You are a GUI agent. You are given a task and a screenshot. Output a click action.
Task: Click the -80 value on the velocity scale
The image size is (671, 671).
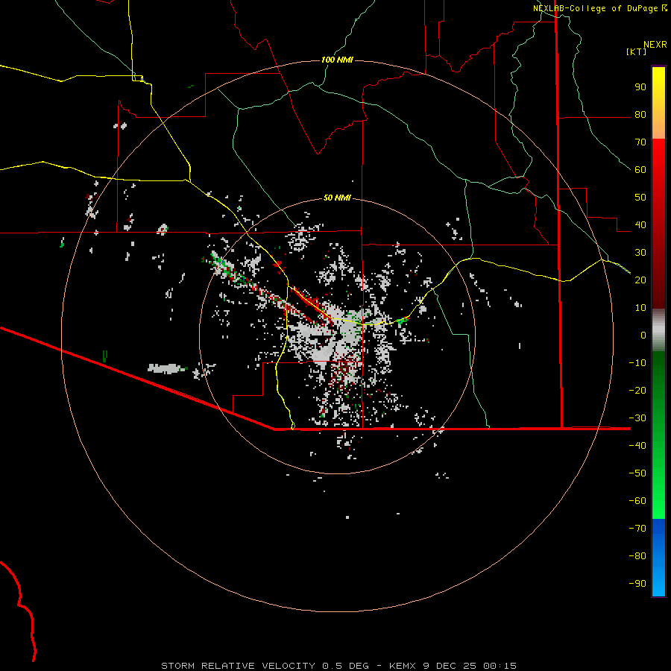pyautogui.click(x=637, y=556)
